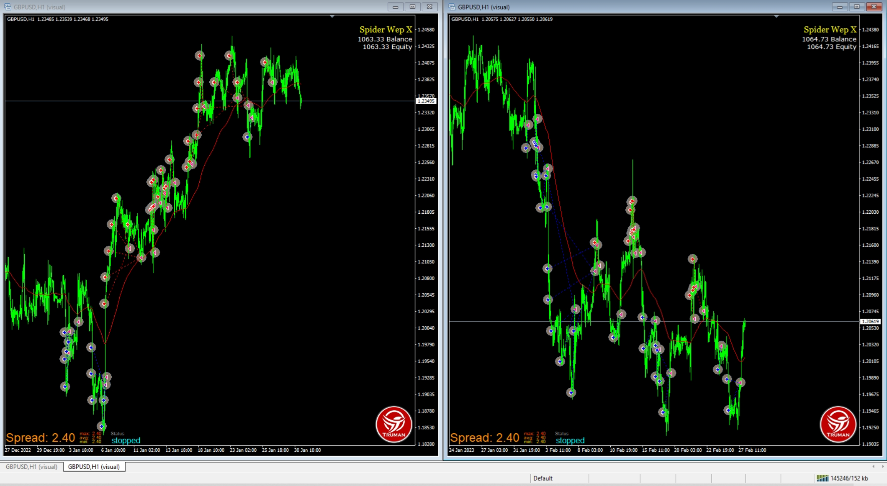Screen dimensions: 887x486
Task: Click the stopped status text on left chart
Action: click(x=126, y=440)
